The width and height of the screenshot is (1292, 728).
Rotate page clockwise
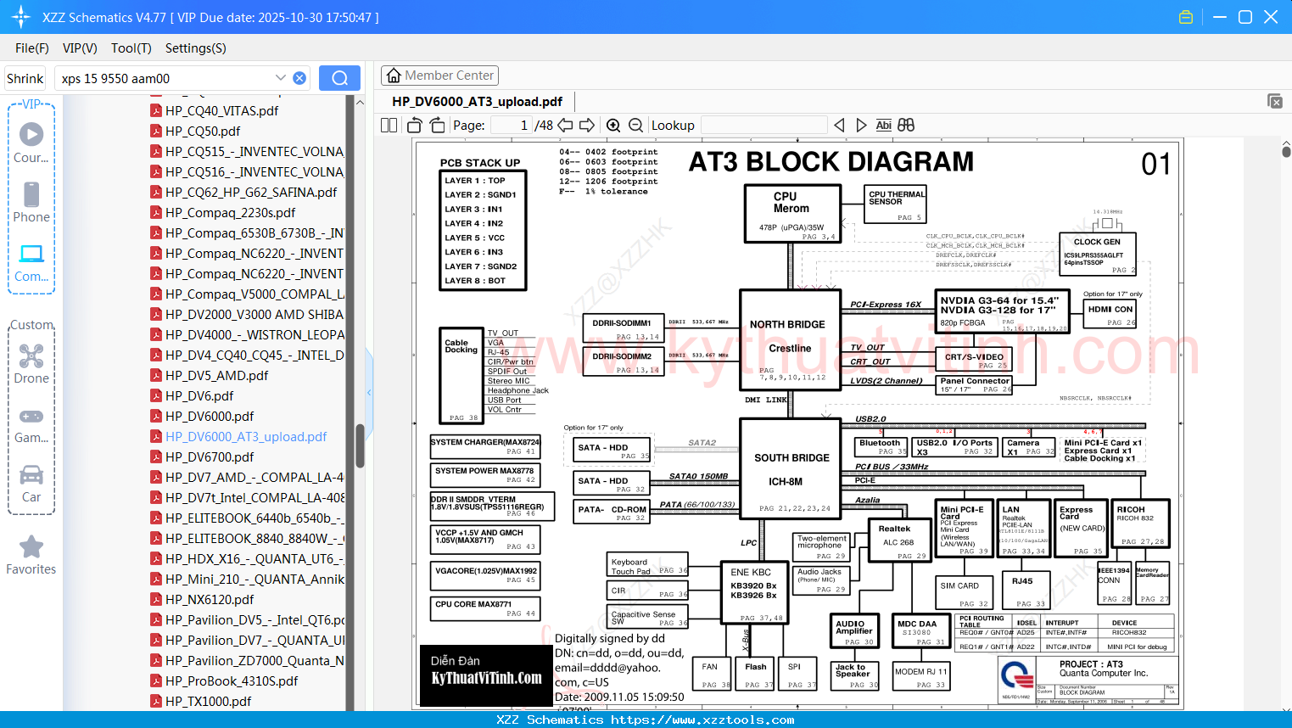[437, 125]
